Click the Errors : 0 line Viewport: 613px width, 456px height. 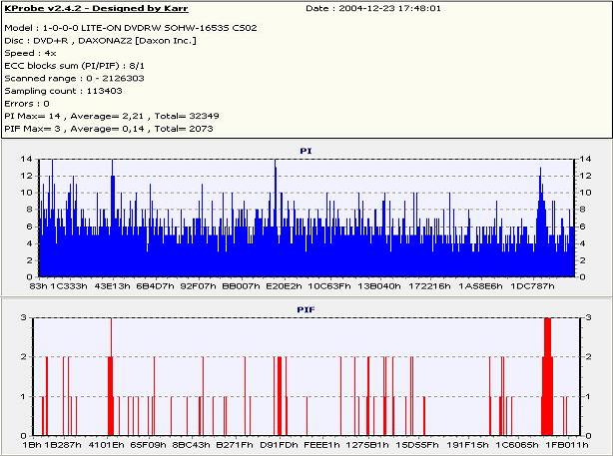(x=27, y=104)
